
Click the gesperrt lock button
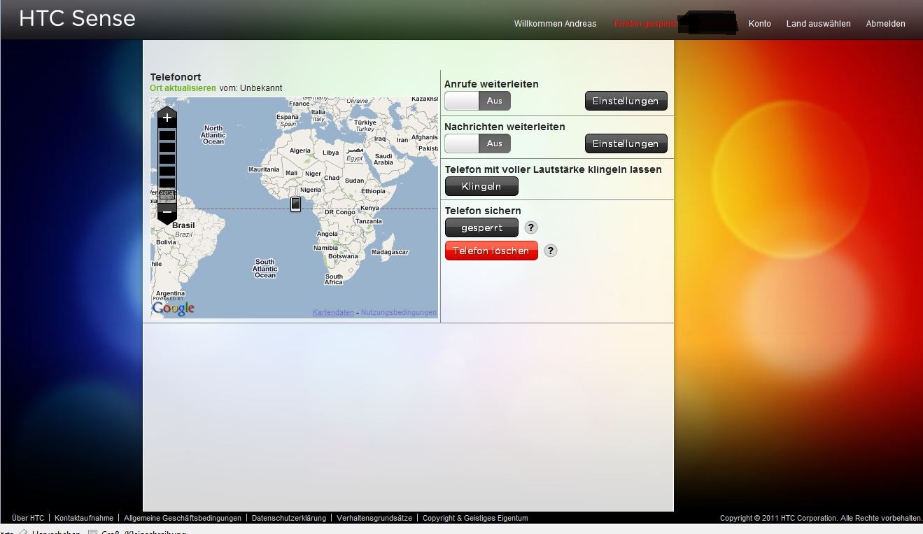coord(481,227)
